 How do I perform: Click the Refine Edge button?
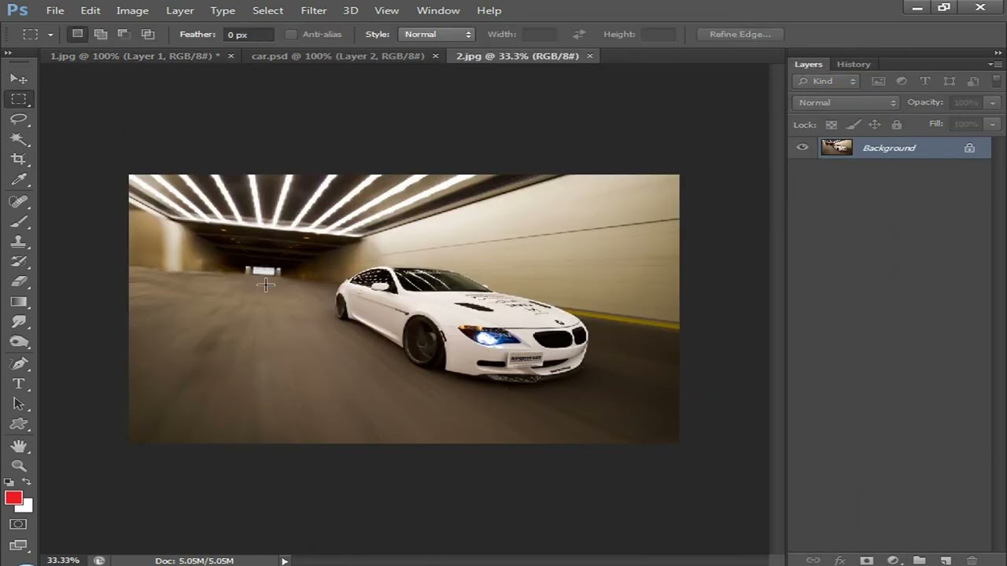tap(740, 35)
